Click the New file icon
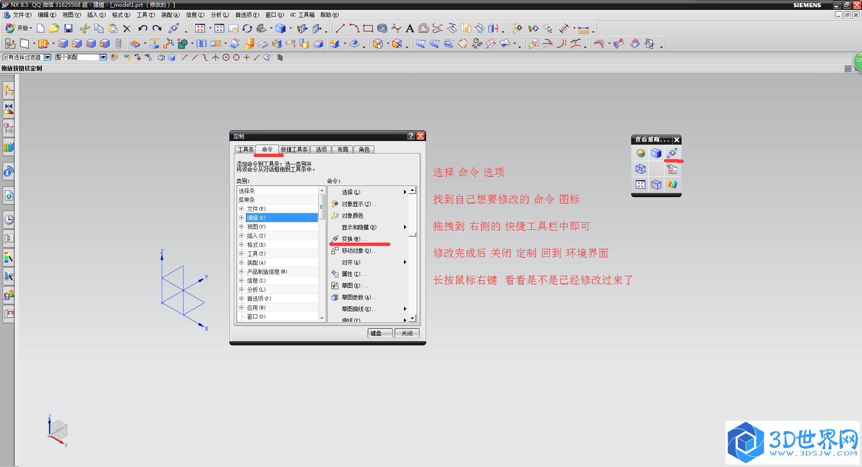The width and height of the screenshot is (862, 467). pyautogui.click(x=40, y=29)
